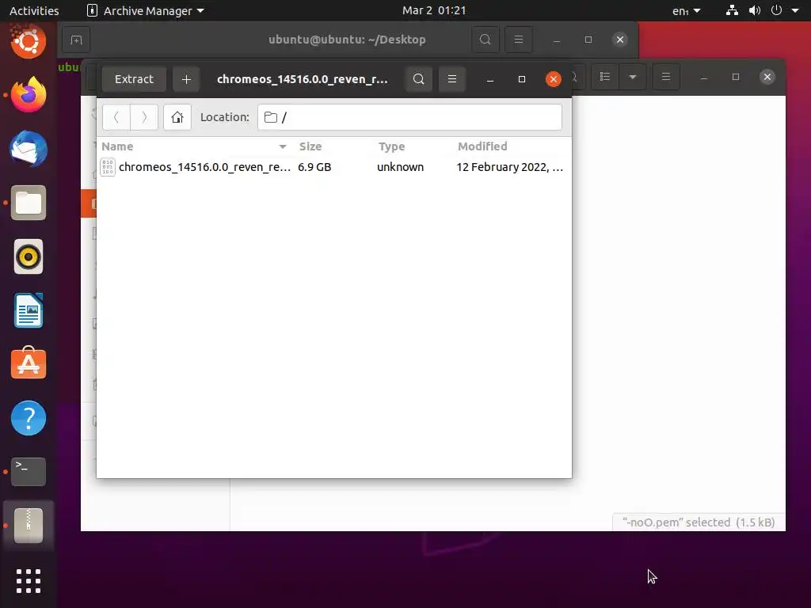Click the 12 February 2022 modified cell
The image size is (811, 608).
(509, 167)
